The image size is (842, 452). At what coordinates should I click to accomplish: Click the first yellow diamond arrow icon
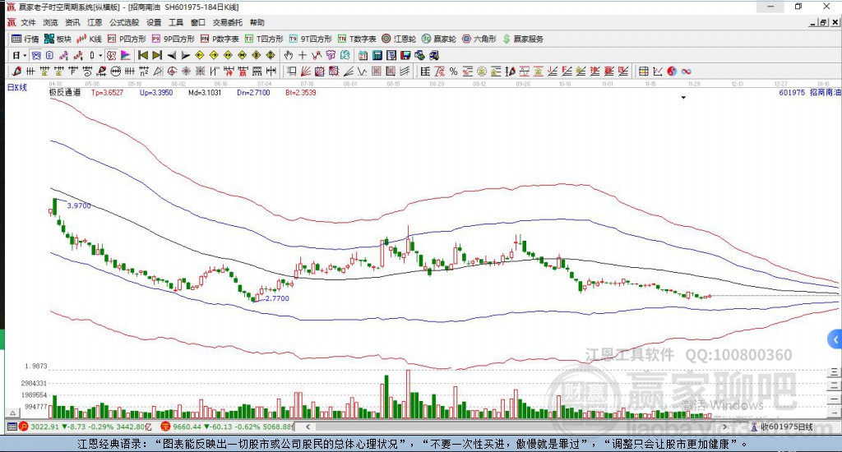200,55
